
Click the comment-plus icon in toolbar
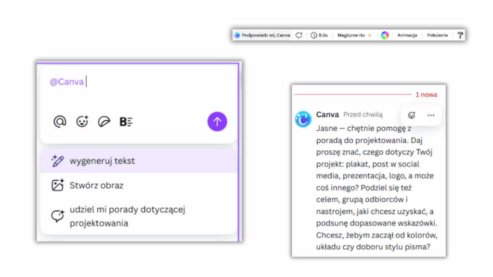coord(299,35)
